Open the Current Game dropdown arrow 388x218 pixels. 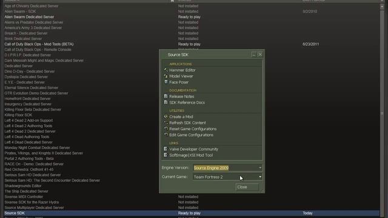pyautogui.click(x=260, y=177)
